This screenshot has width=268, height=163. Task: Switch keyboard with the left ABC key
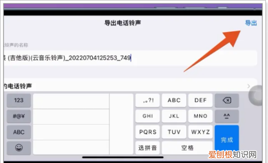[x=19, y=132]
